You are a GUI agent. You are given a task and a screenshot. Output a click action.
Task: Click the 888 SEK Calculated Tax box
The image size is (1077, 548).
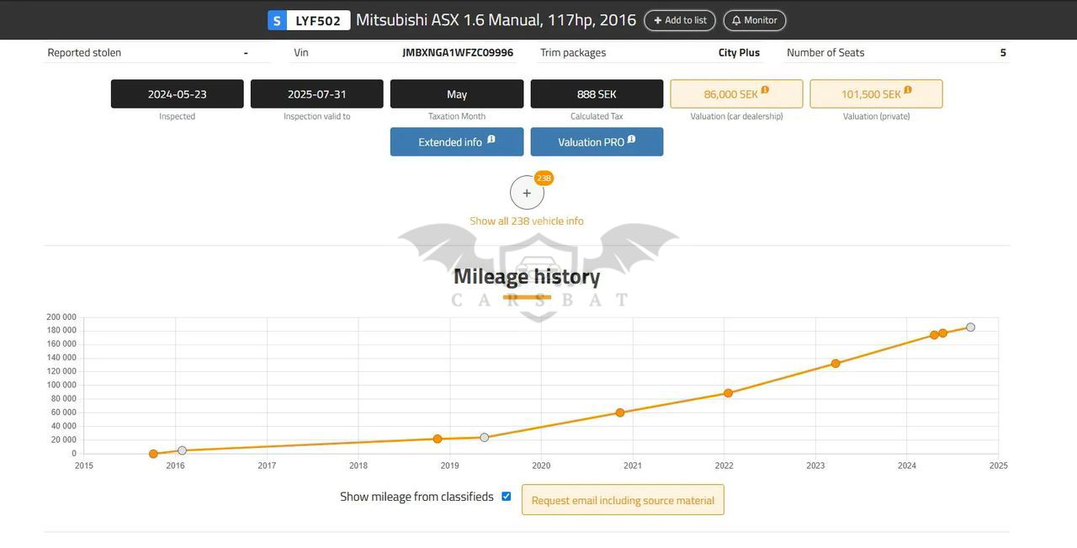(x=597, y=94)
